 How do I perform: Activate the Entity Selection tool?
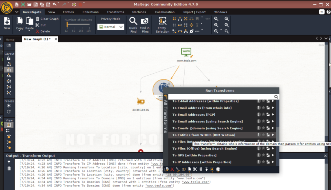162,25
